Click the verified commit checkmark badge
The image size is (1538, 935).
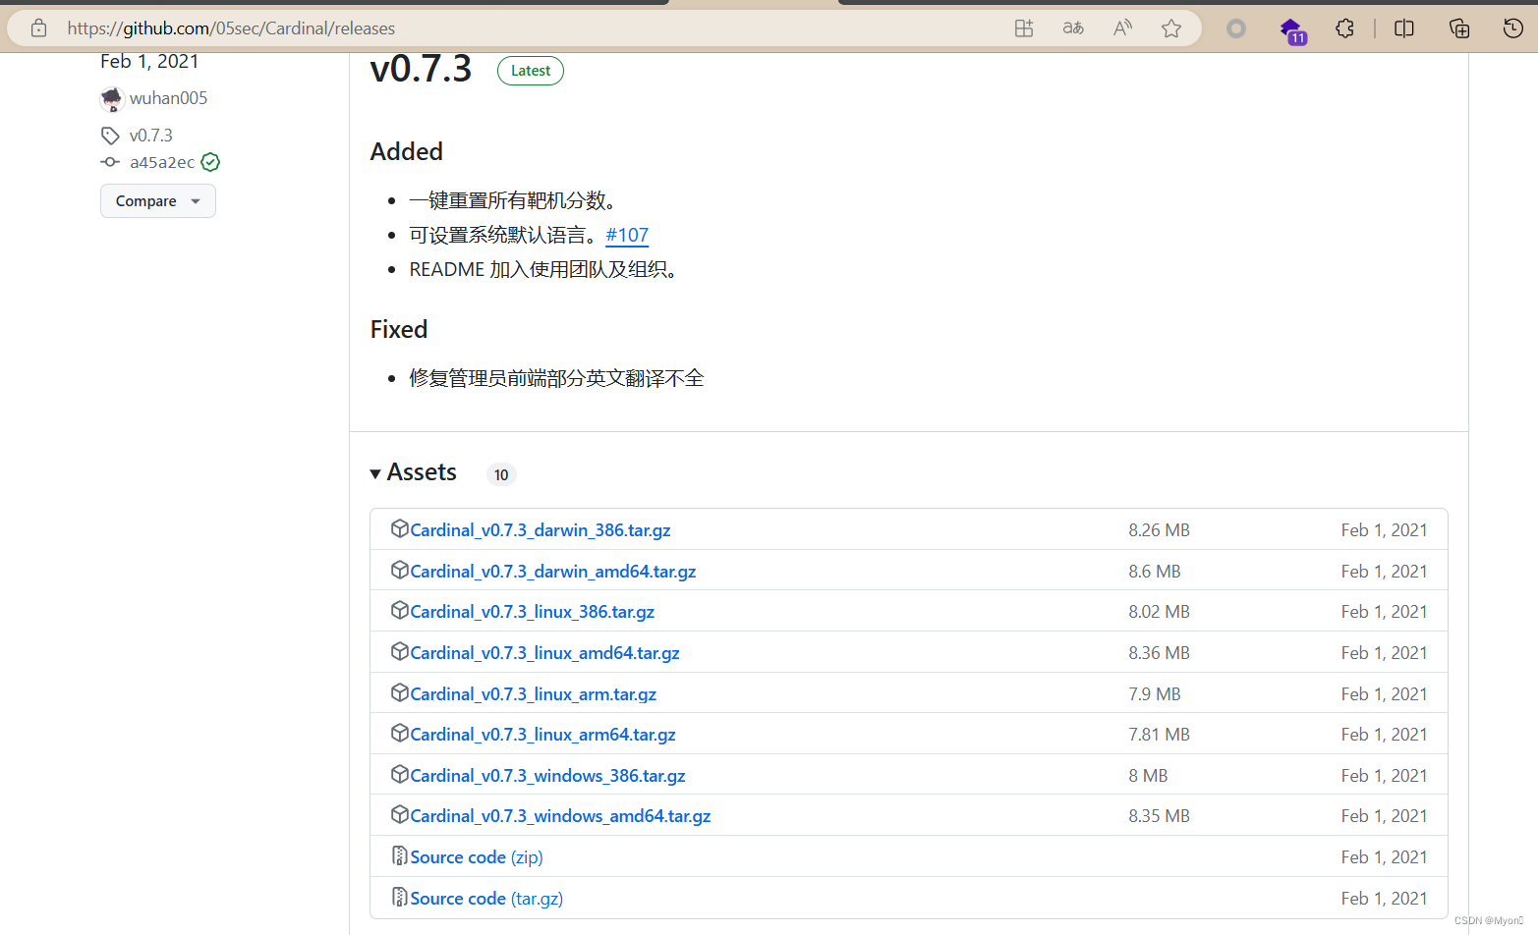[x=210, y=162]
